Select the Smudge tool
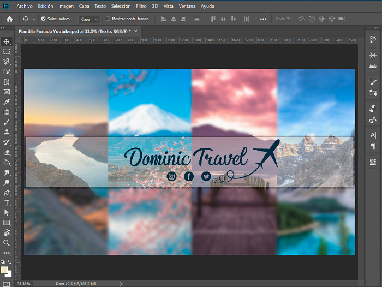Viewport: 382px width, 287px height. [x=7, y=172]
